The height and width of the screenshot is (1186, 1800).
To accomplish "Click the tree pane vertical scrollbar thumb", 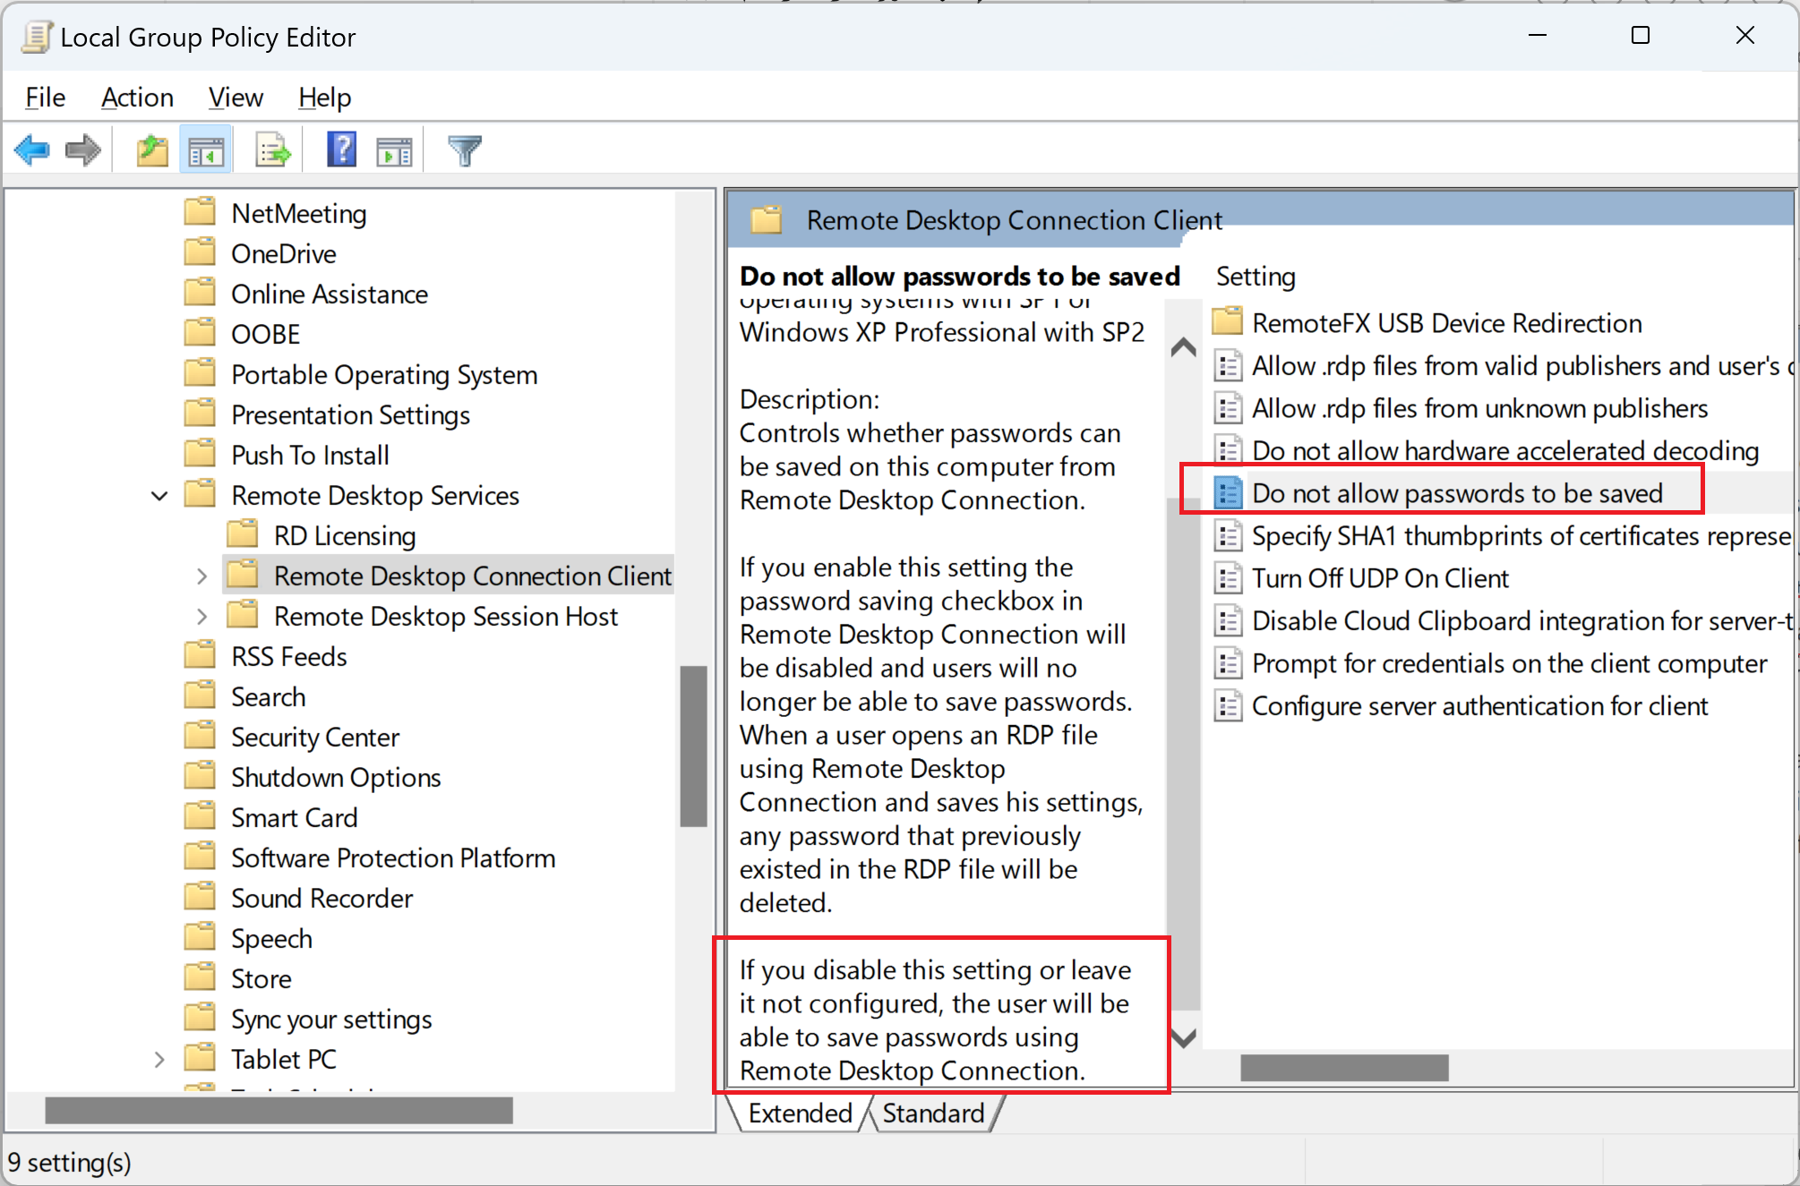I will pyautogui.click(x=693, y=746).
